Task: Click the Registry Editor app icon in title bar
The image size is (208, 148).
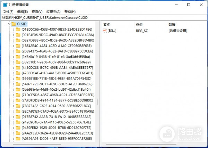Action: (x=5, y=5)
